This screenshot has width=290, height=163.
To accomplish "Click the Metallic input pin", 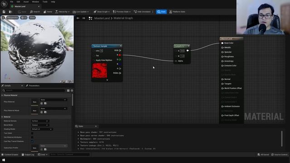I will point(222,48).
